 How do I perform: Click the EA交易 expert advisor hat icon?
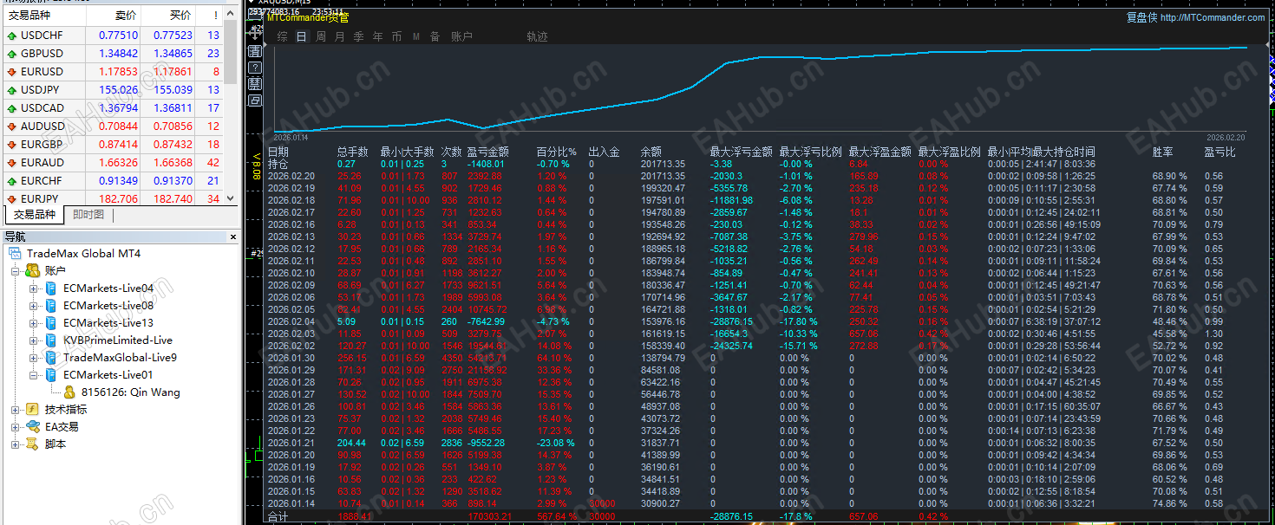(x=32, y=426)
